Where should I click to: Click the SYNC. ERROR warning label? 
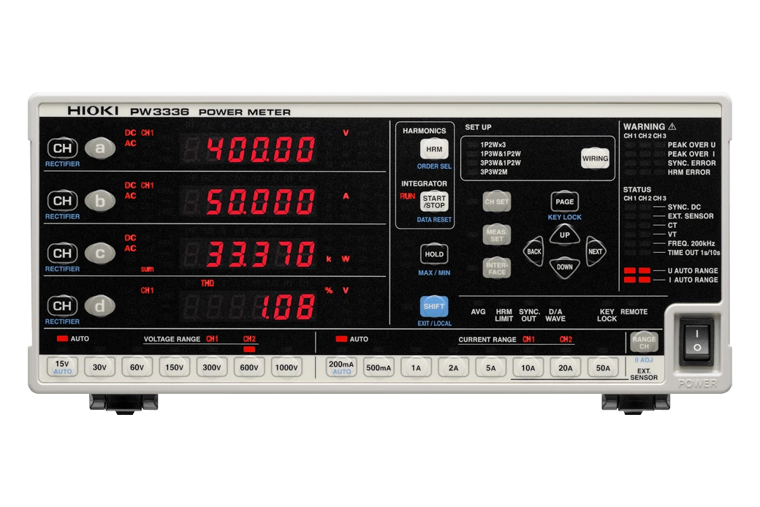[691, 164]
